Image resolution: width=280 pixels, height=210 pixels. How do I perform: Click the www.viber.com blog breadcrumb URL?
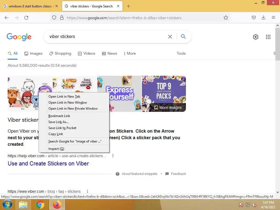(44, 191)
